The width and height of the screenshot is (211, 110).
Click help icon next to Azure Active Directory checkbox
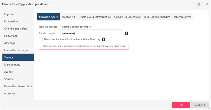click(x=103, y=39)
